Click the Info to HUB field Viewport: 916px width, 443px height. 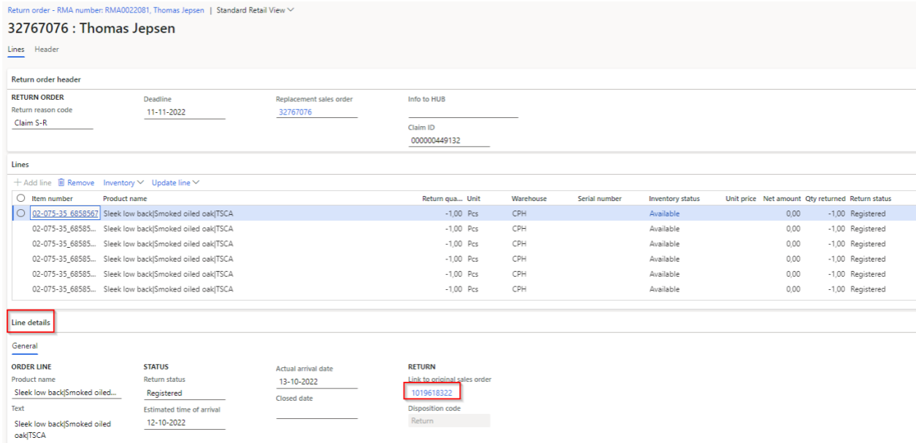pos(462,111)
